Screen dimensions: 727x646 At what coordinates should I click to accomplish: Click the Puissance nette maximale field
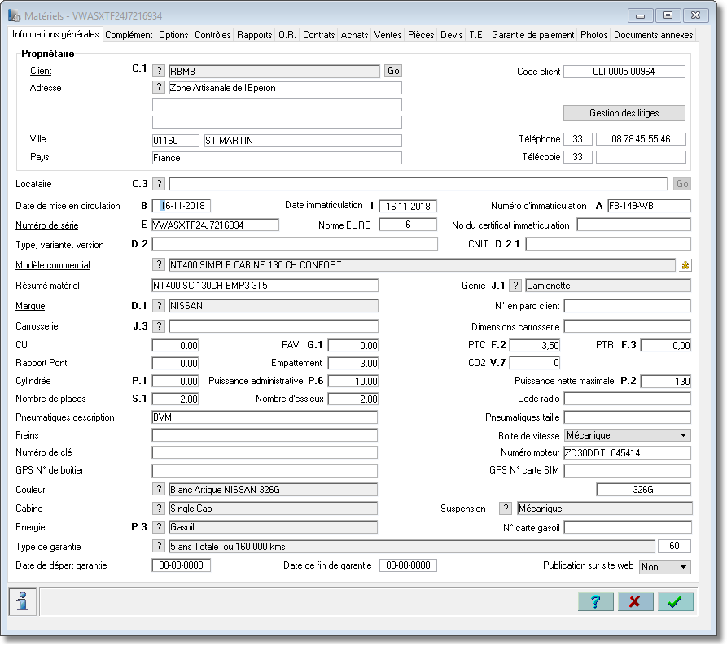click(x=666, y=381)
